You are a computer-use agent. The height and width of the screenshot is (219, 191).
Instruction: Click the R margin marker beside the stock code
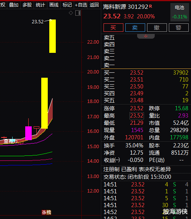(x=151, y=6)
